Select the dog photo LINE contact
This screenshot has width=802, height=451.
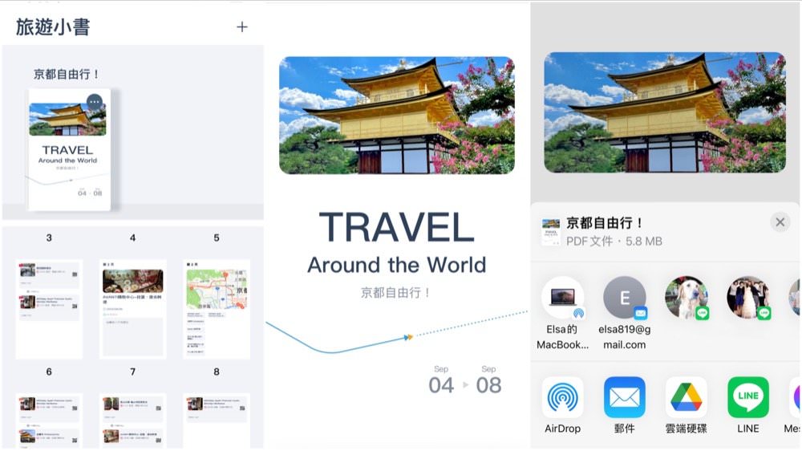(686, 299)
